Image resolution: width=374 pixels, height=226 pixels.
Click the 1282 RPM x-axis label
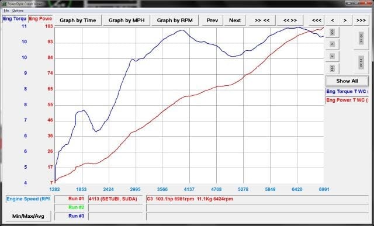[x=54, y=190]
